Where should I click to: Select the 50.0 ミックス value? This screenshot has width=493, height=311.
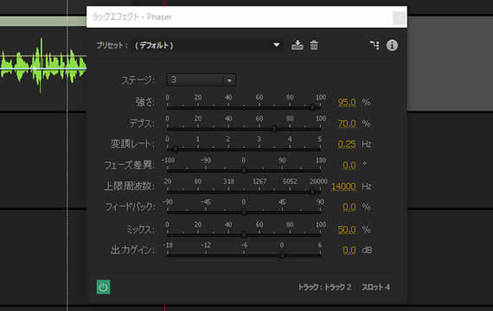tap(347, 230)
